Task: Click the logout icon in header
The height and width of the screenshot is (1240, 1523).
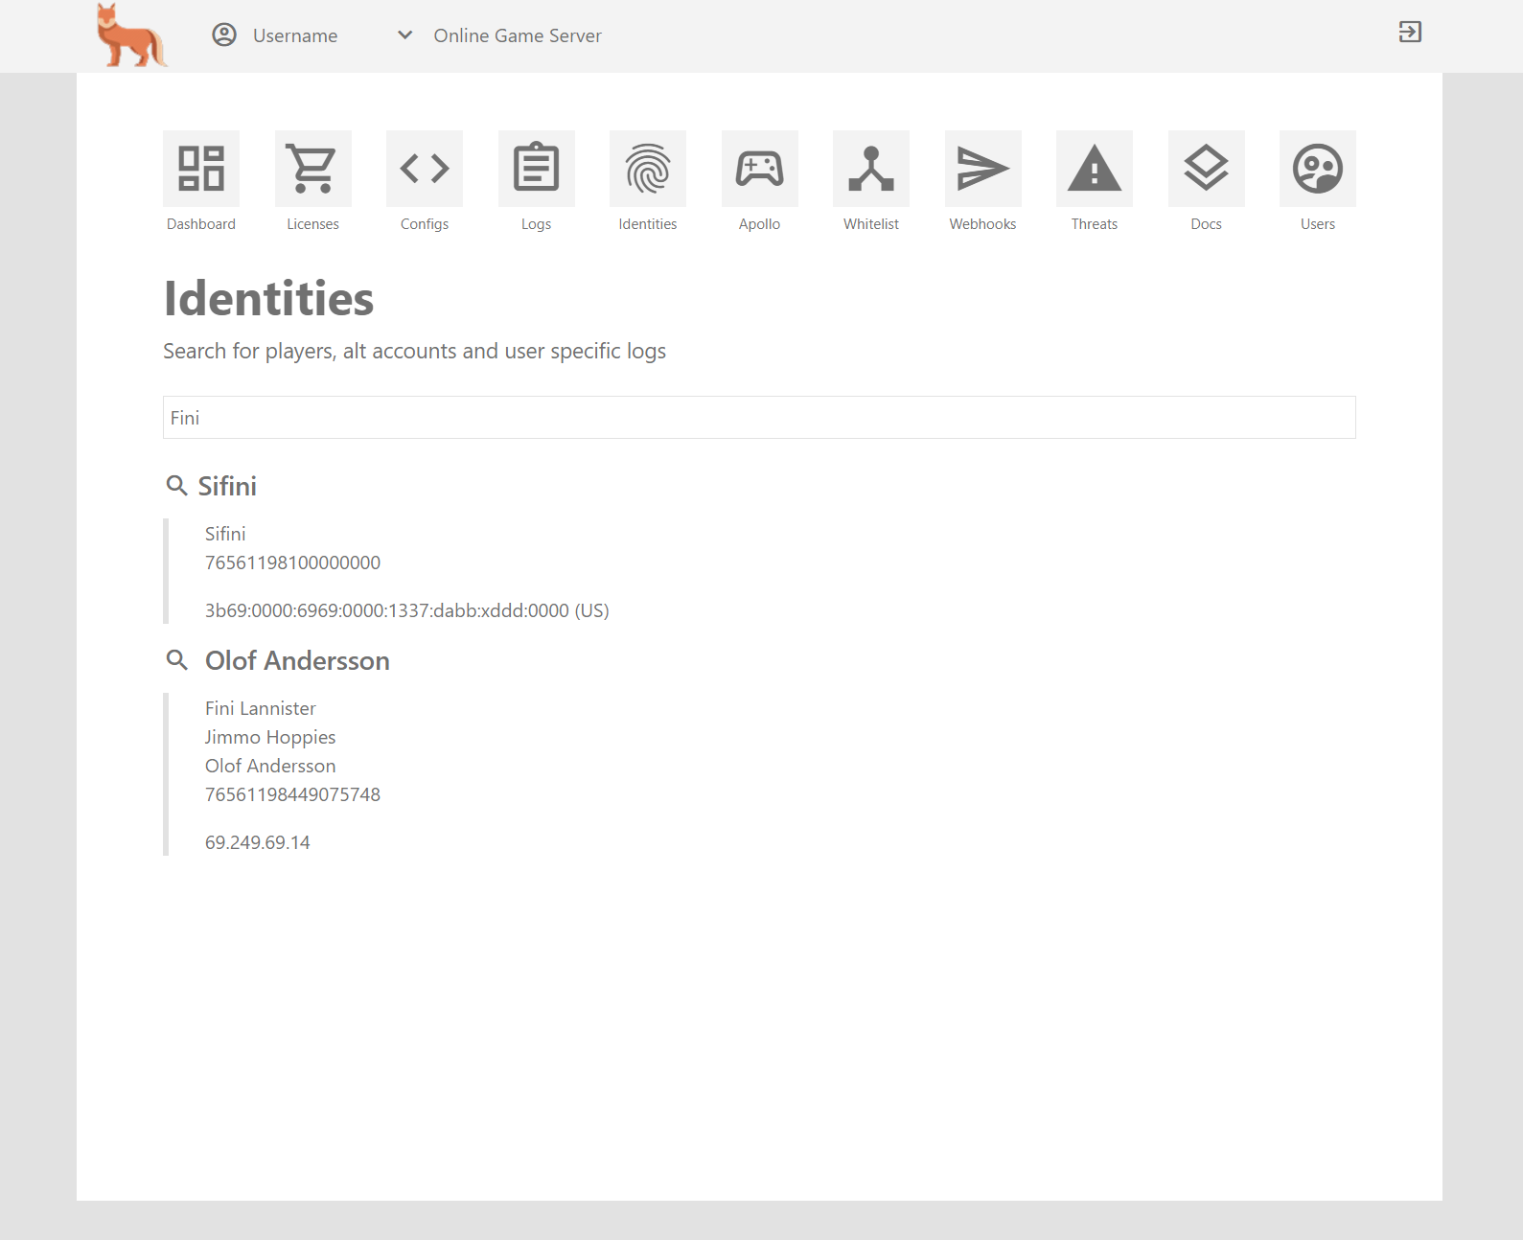Action: pos(1410,33)
